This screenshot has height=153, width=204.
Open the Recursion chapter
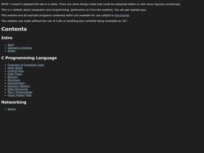pos(14,80)
